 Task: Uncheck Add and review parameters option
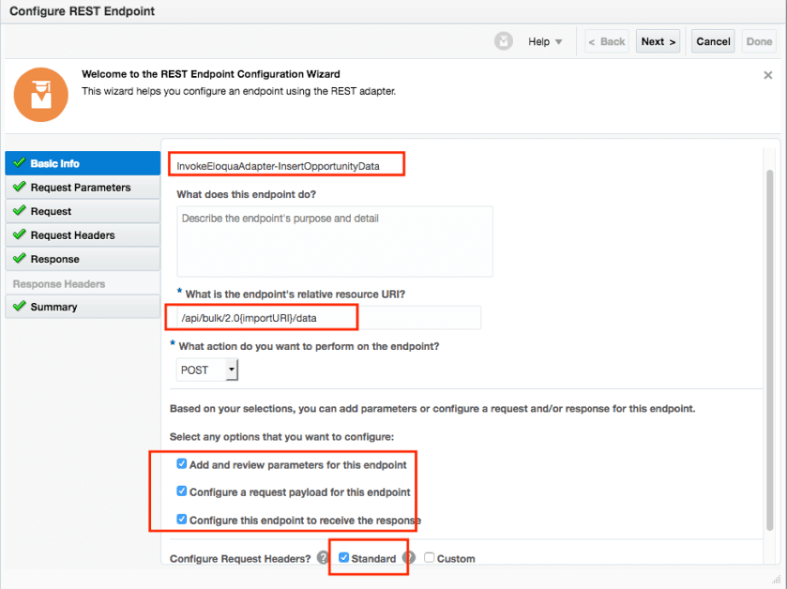(x=182, y=464)
